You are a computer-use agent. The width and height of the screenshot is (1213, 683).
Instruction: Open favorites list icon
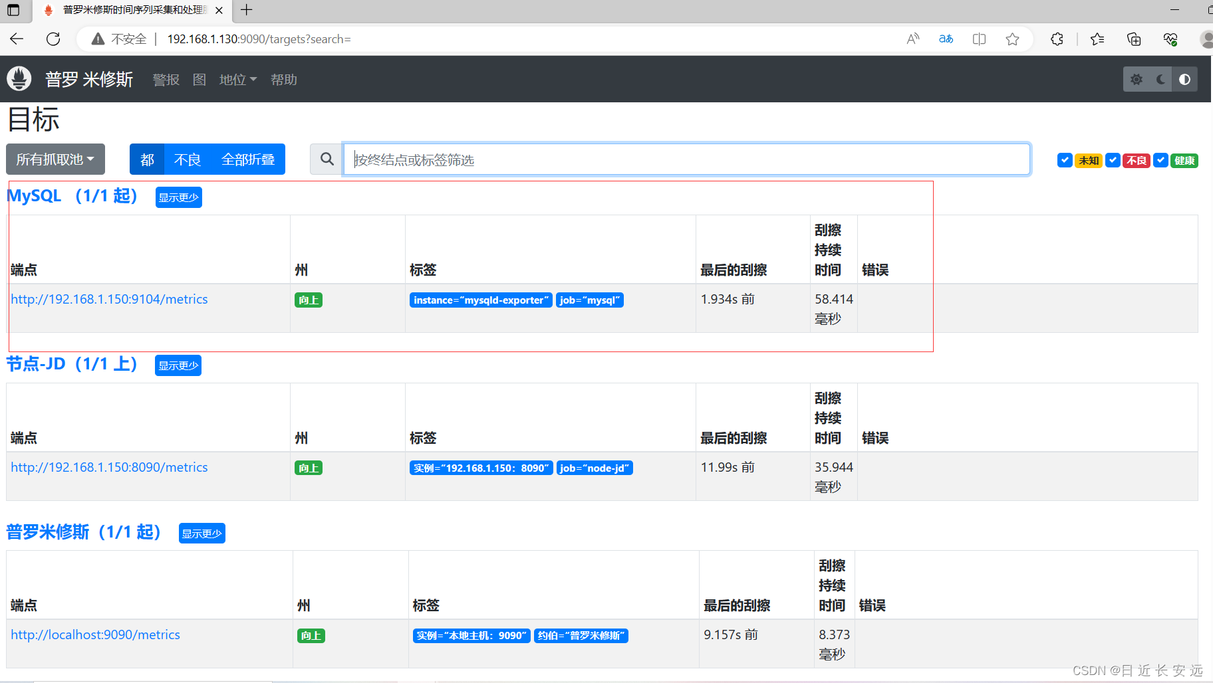tap(1097, 39)
